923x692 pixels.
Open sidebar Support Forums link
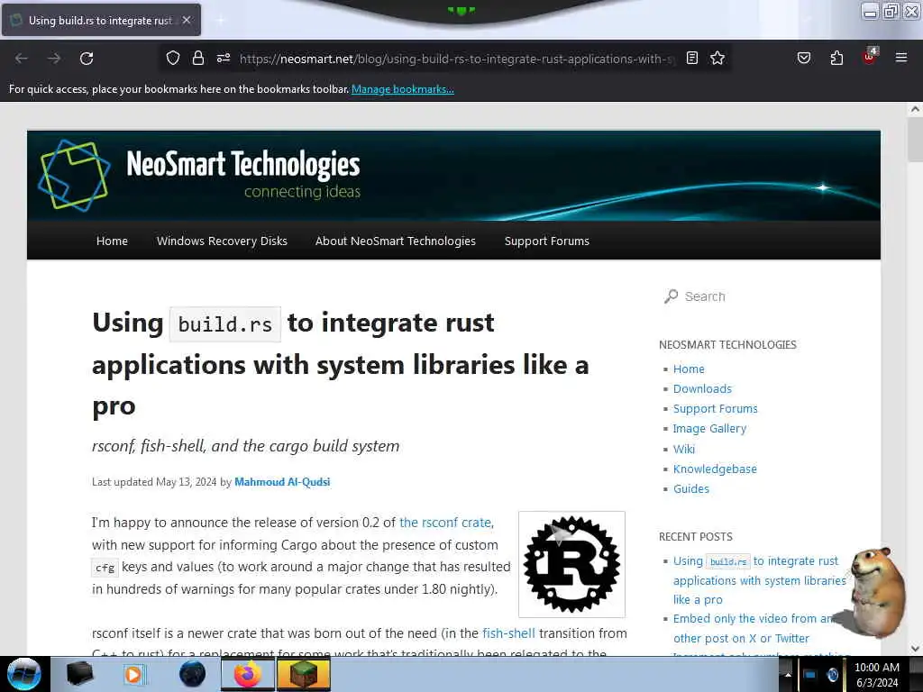(715, 409)
